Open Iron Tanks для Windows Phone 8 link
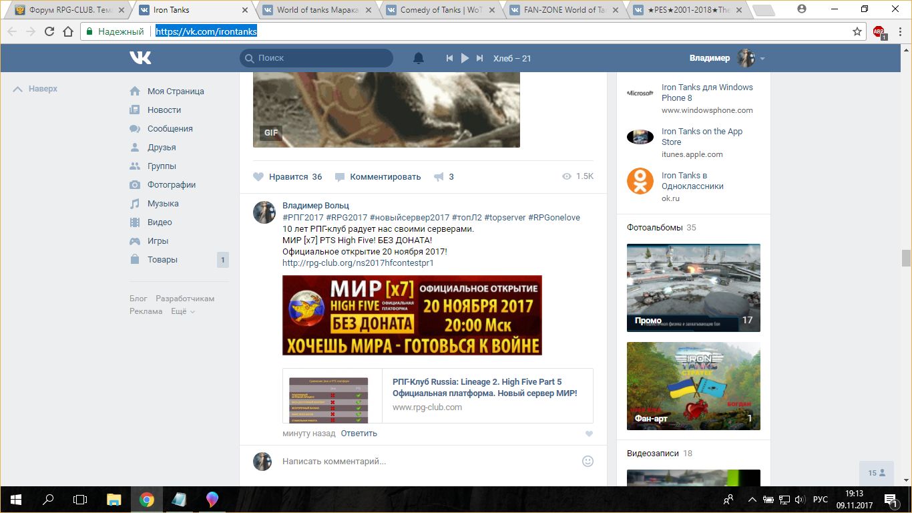The height and width of the screenshot is (513, 912). click(x=707, y=93)
